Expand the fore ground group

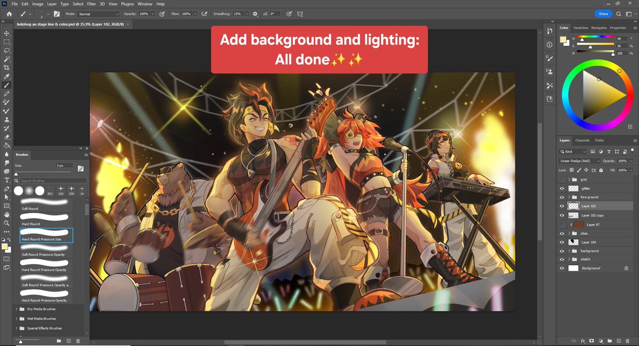(x=569, y=197)
